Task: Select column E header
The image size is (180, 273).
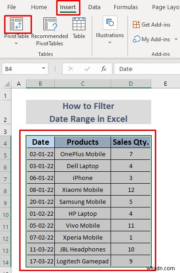Action: click(165, 84)
